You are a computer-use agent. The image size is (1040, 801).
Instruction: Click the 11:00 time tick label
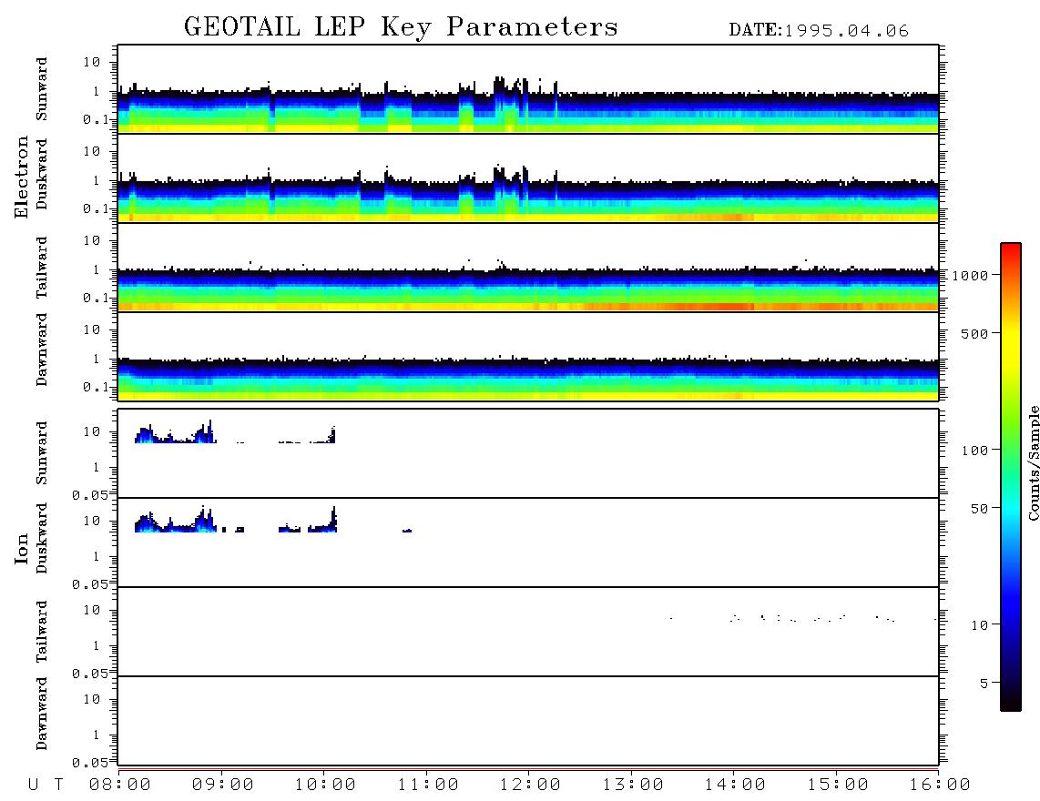pyautogui.click(x=428, y=786)
